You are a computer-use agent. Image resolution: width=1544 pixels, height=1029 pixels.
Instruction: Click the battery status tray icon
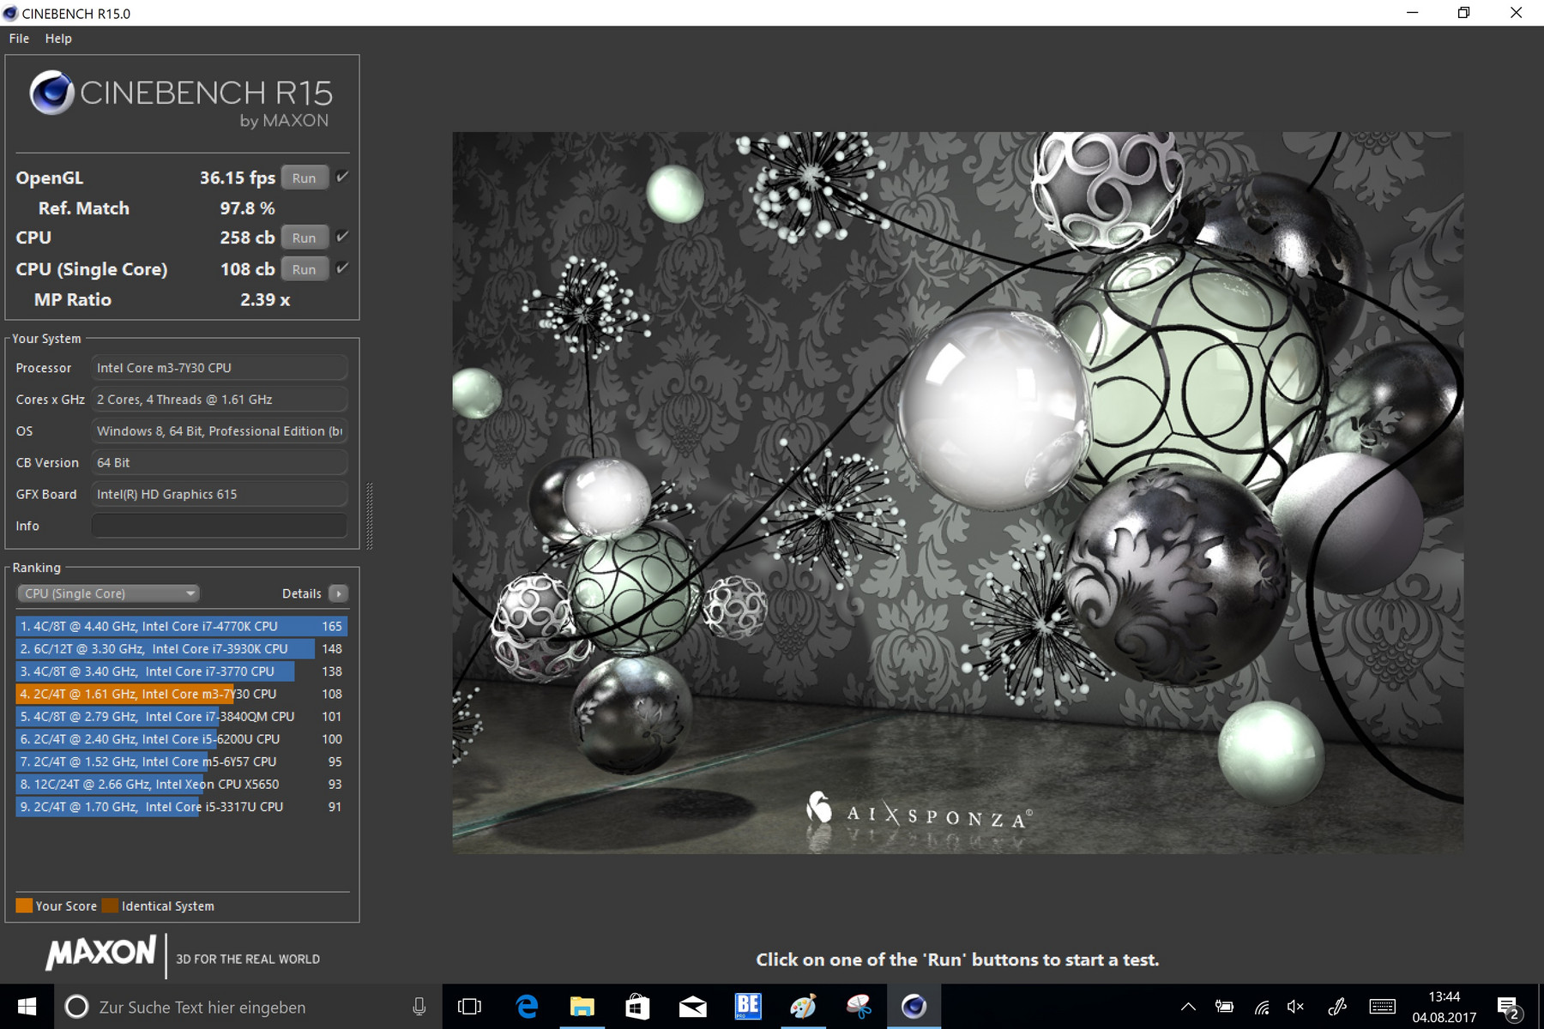coord(1224,1007)
